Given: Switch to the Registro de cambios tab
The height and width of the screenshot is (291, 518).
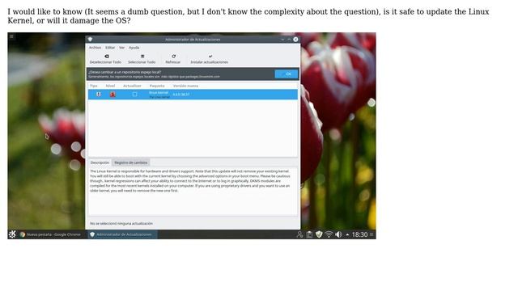Looking at the screenshot, I should pos(131,162).
